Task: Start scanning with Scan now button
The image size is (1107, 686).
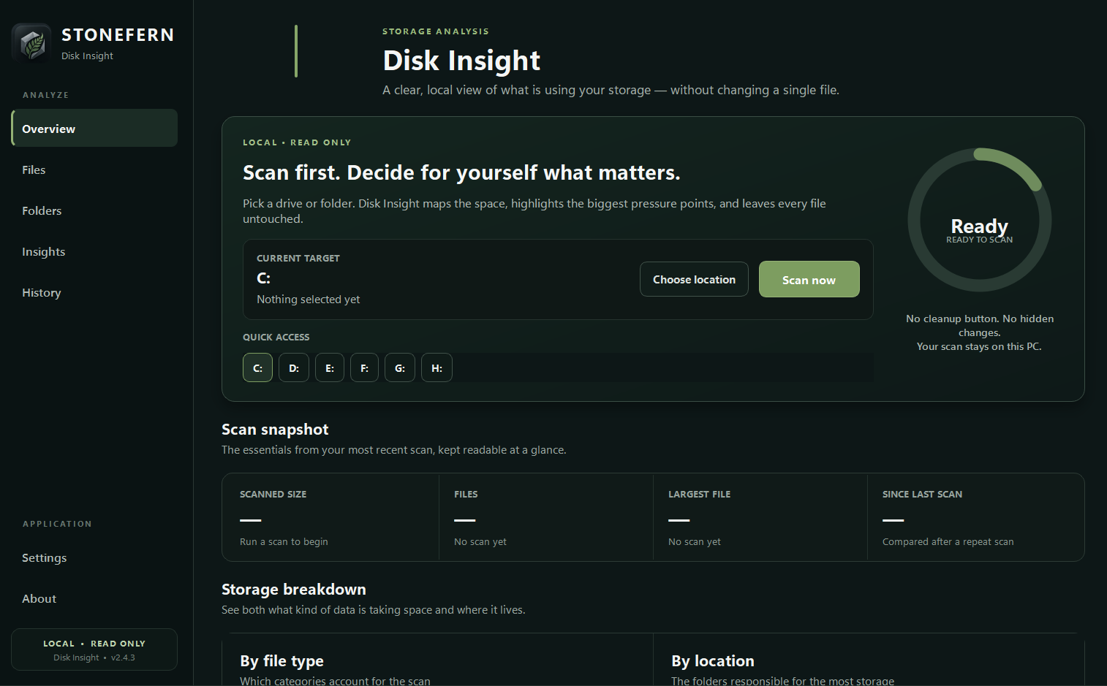Action: (809, 279)
